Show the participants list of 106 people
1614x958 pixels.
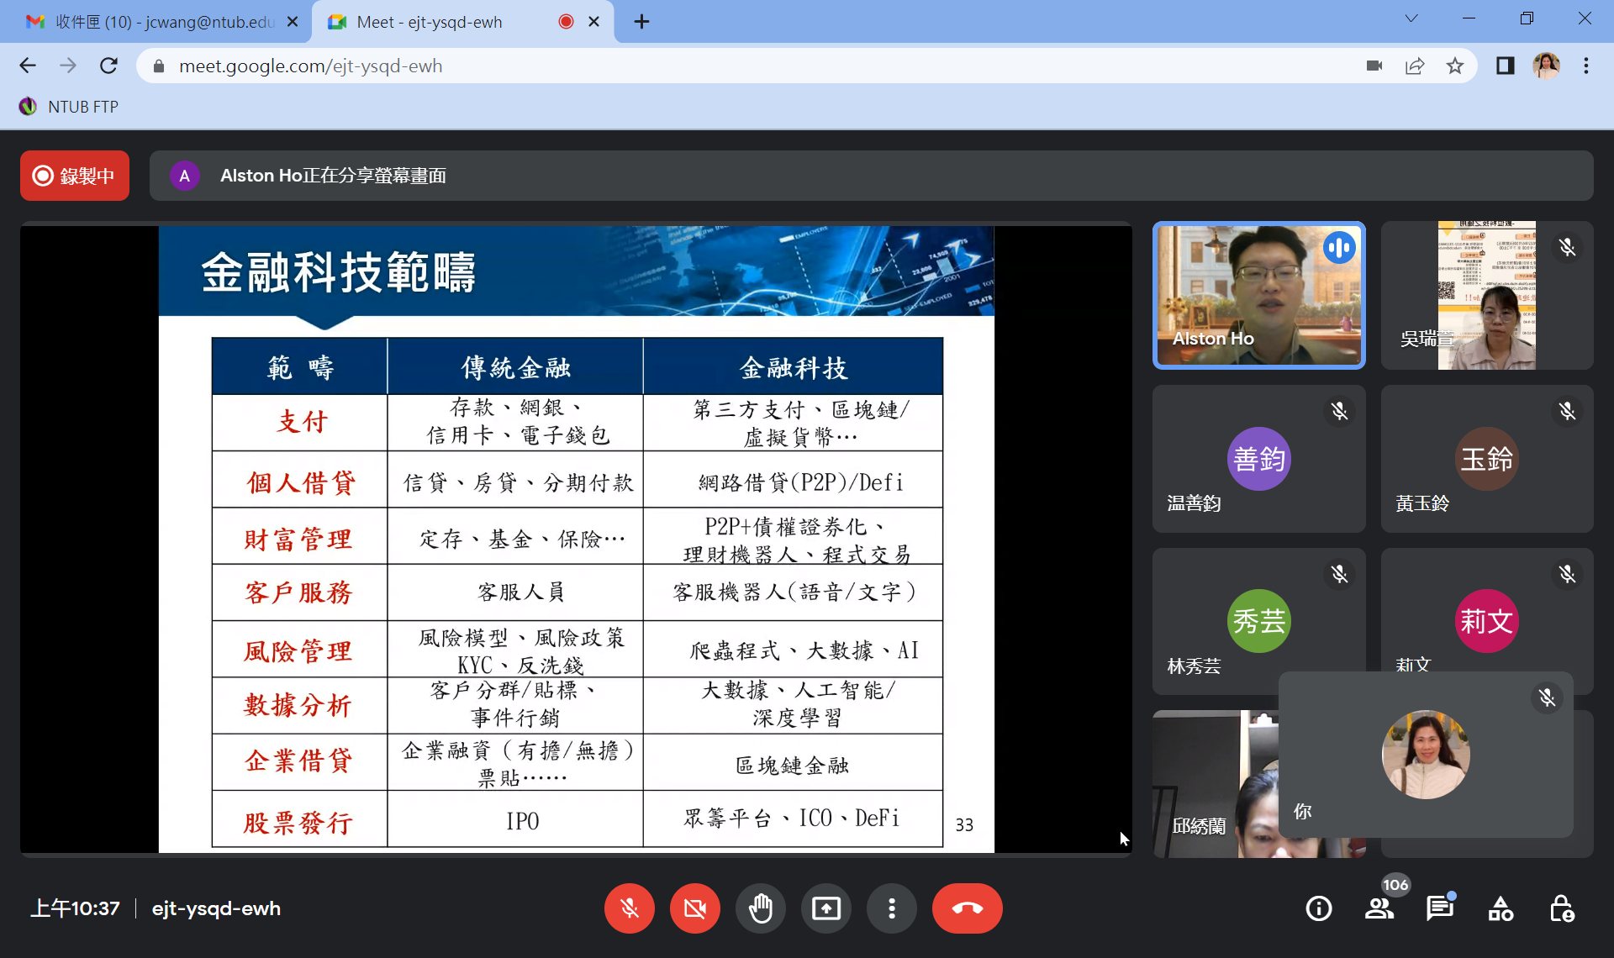(x=1379, y=908)
